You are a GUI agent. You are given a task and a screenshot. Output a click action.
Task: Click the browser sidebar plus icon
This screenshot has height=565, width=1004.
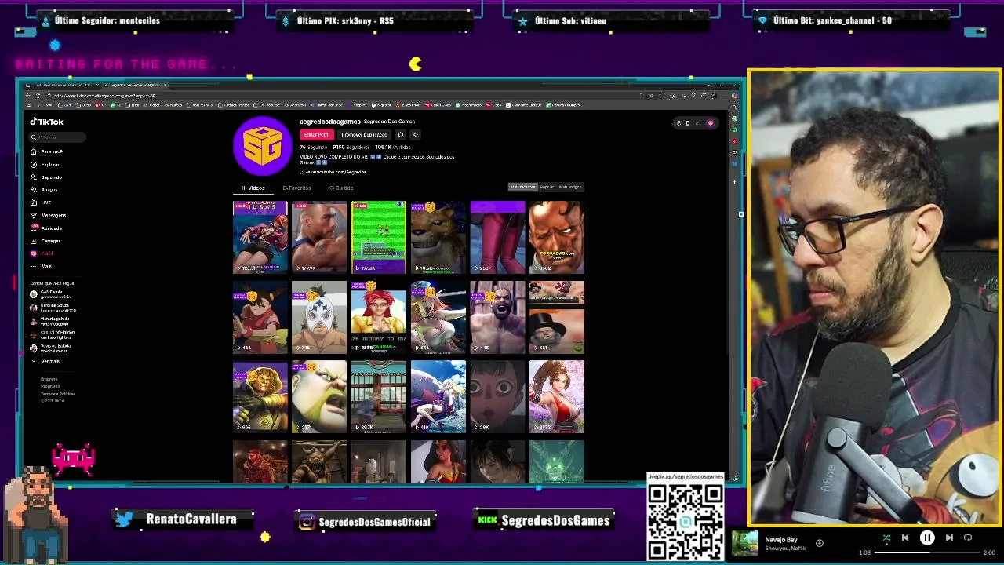pos(735,182)
